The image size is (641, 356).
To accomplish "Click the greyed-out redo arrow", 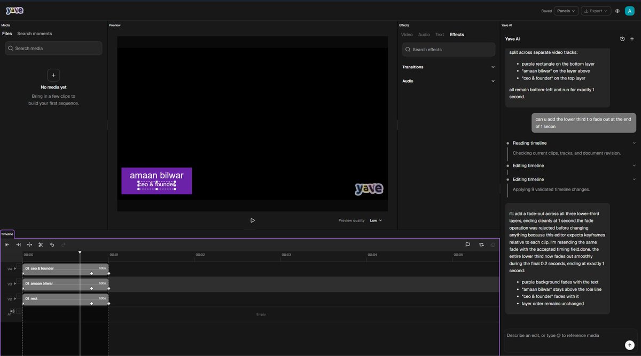I will tap(64, 244).
